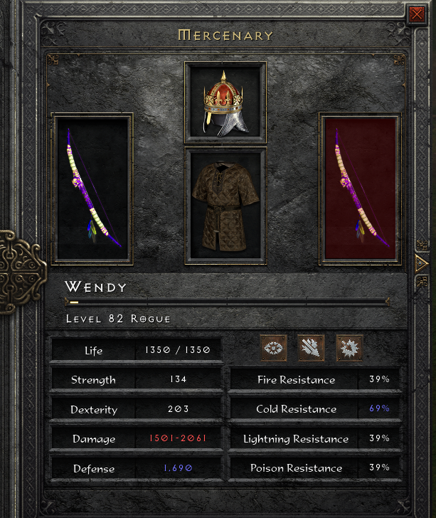Viewport: 436px width, 518px height.
Task: Select the blue Defense value 1,690
Action: 178,467
